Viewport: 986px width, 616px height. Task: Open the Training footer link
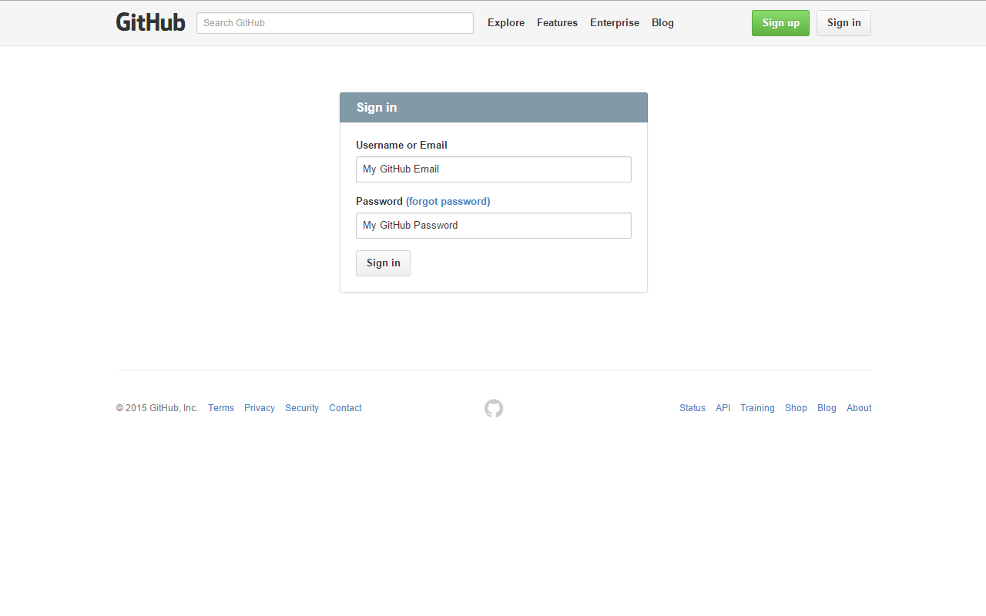(x=757, y=408)
